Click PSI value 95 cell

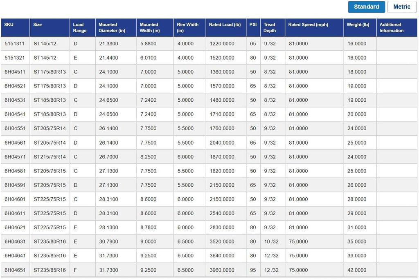[x=253, y=270]
